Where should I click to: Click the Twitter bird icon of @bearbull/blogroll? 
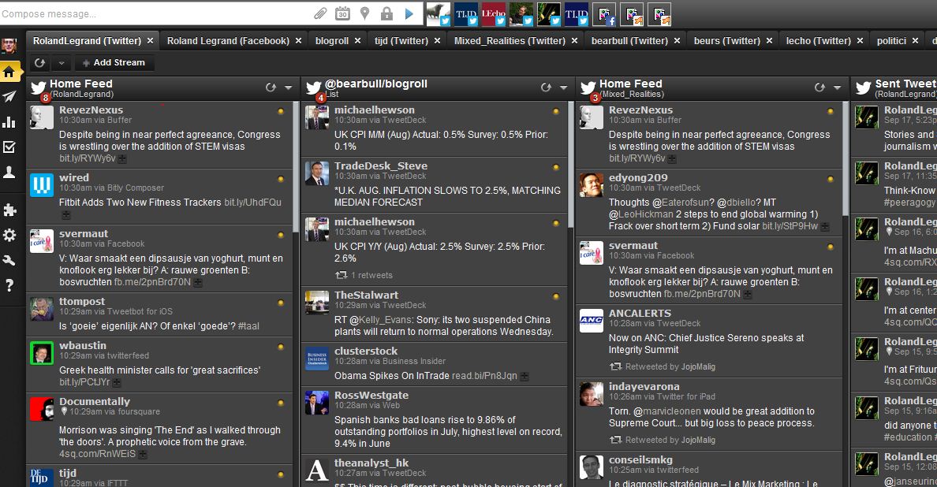click(314, 87)
